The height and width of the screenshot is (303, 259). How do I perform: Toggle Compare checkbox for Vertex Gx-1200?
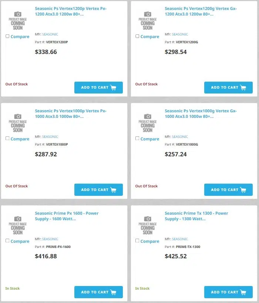pos(137,36)
